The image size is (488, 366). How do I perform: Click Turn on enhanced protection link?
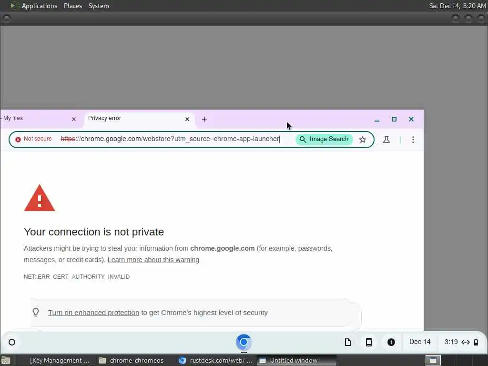[94, 313]
